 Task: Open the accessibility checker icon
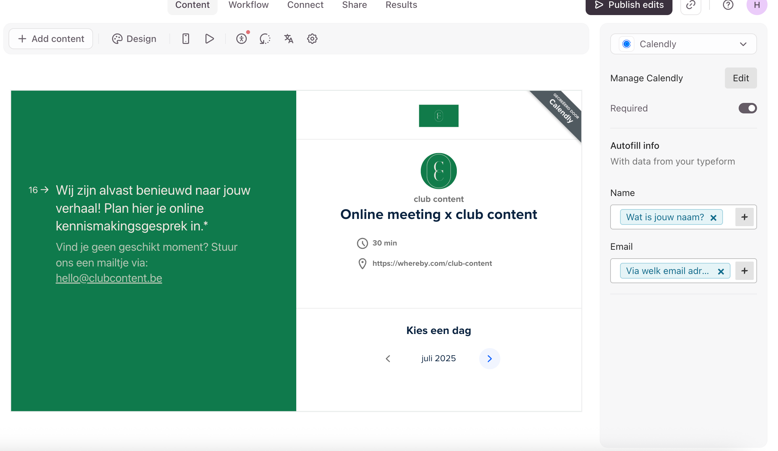coord(242,39)
